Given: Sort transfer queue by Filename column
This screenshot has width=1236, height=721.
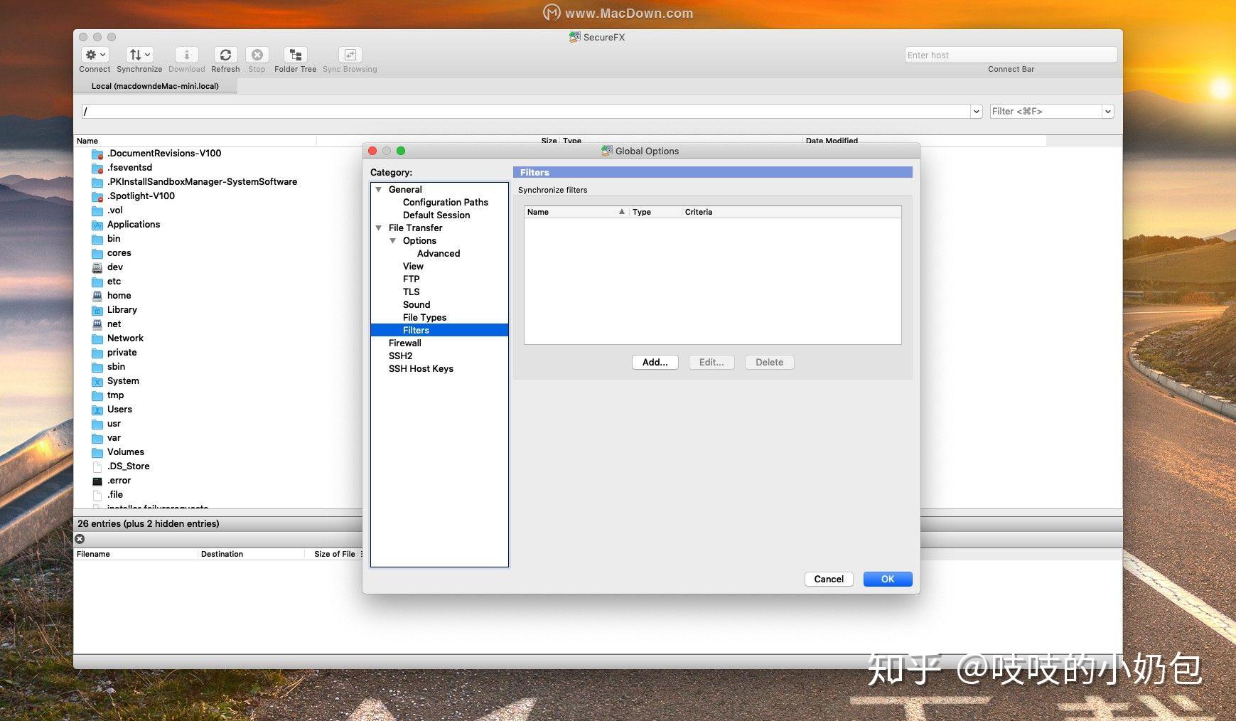Looking at the screenshot, I should coord(136,554).
